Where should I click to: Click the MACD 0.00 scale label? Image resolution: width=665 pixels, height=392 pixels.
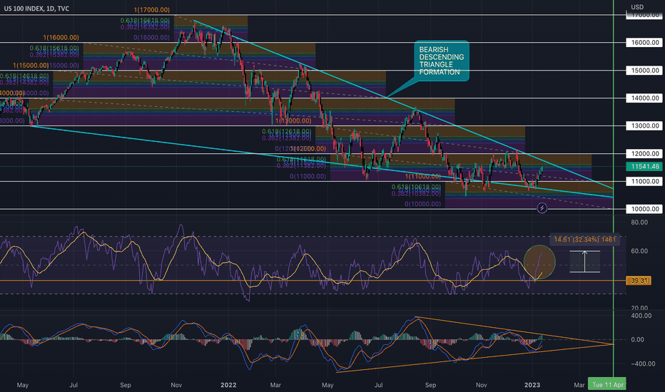coord(637,339)
